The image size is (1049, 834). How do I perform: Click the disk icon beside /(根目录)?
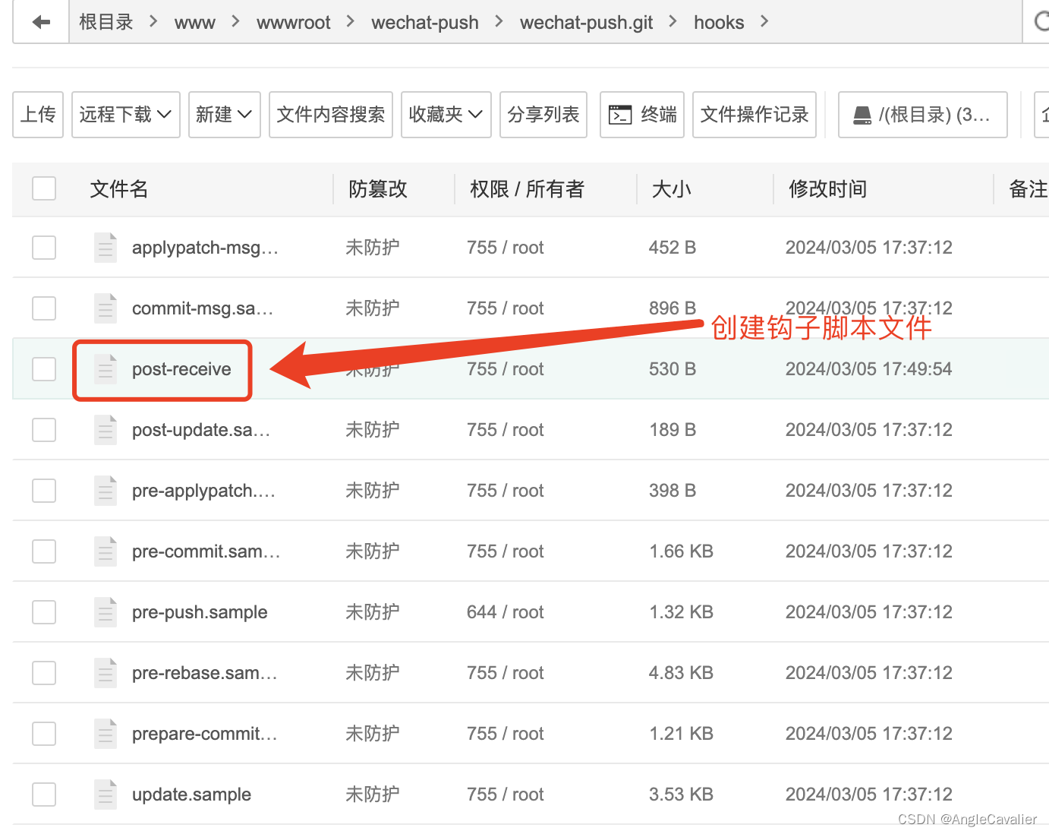(862, 115)
